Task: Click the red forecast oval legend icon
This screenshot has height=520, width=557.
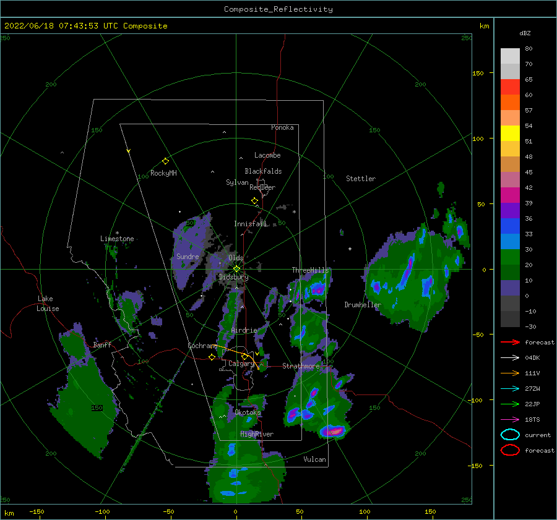Action: coord(510,450)
